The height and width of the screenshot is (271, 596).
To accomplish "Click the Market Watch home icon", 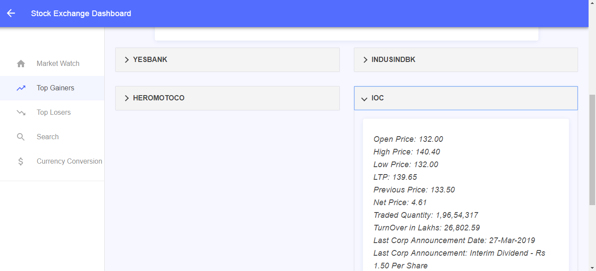I will pyautogui.click(x=21, y=64).
